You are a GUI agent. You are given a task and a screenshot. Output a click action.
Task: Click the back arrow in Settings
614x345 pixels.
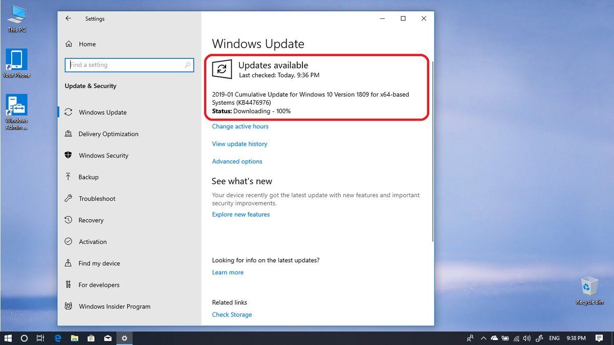tap(69, 18)
